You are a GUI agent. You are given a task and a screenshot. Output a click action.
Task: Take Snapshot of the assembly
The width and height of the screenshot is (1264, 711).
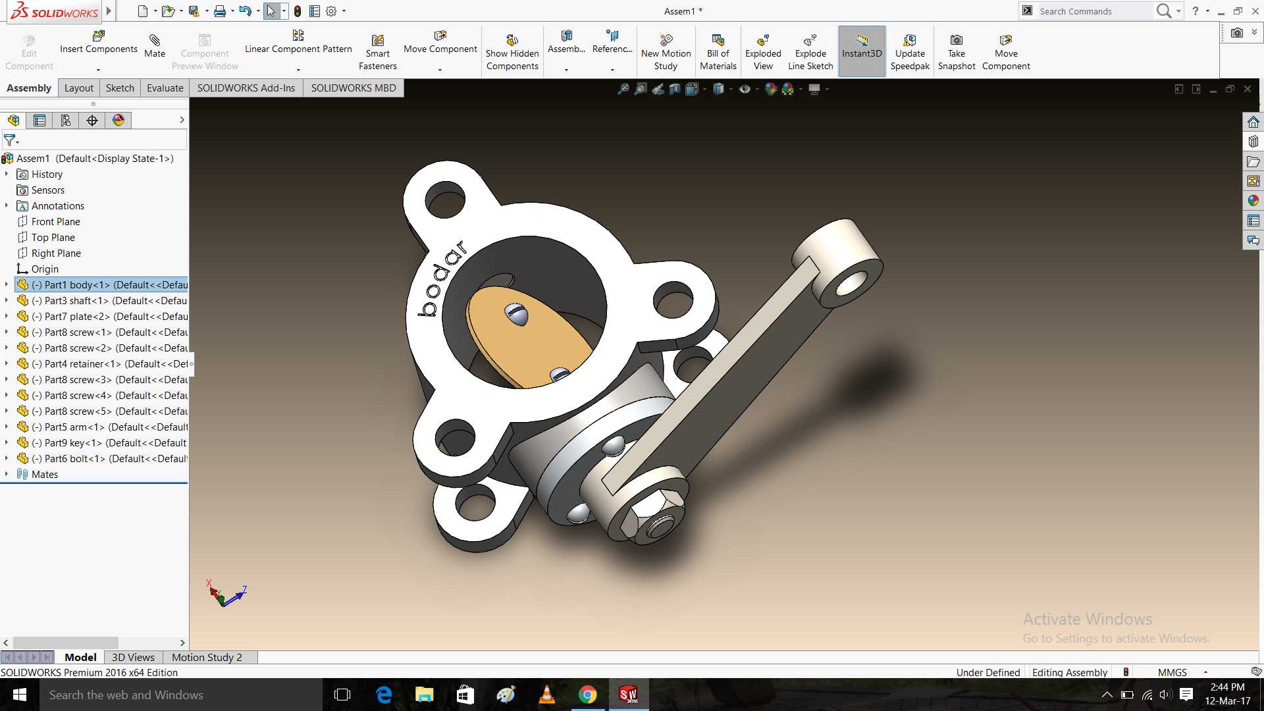[957, 52]
